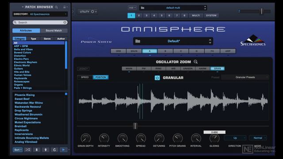Collapse the Patch Browser header arrow

click(x=23, y=7)
